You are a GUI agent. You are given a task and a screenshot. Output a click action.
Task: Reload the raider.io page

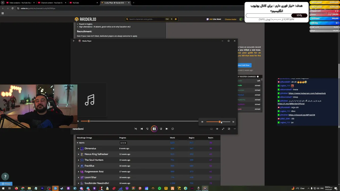(12, 8)
